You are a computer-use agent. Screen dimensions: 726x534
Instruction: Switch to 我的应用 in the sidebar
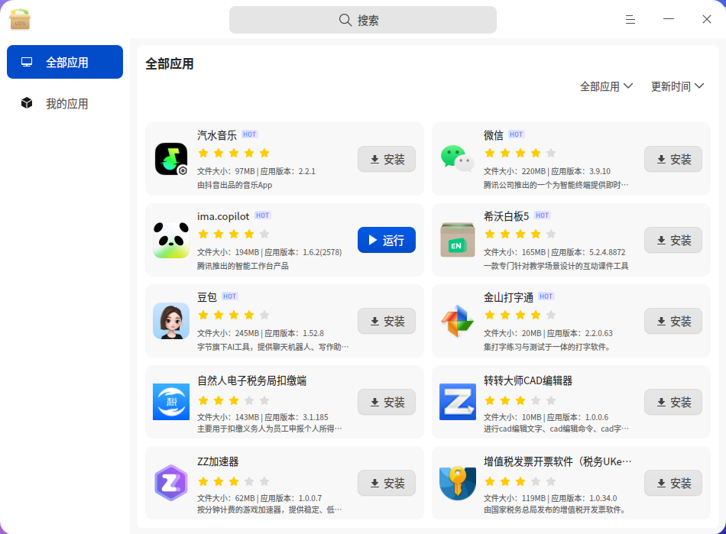pos(65,103)
